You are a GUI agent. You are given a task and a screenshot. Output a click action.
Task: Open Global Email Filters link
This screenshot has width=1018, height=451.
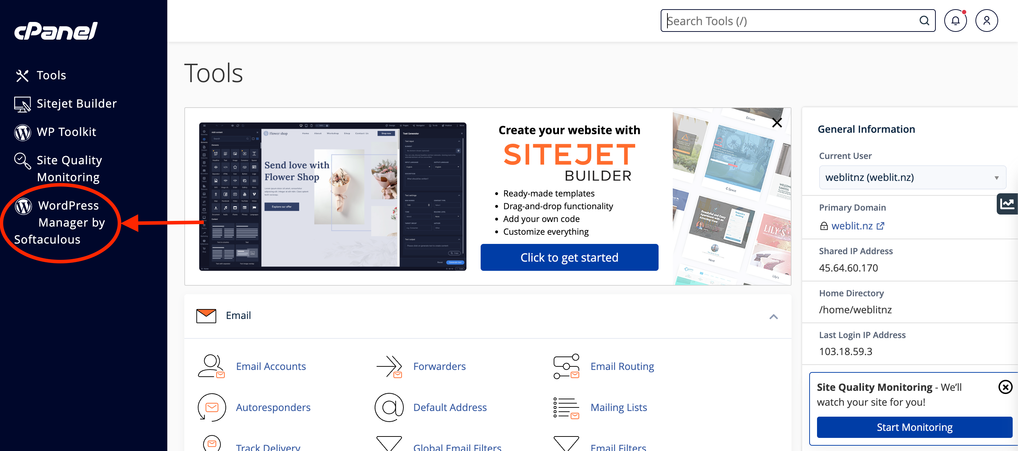(x=457, y=446)
